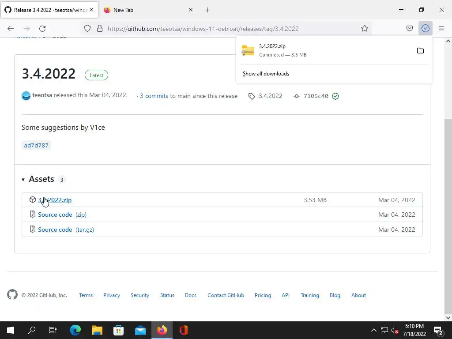Click the GitHub logo in the footer
This screenshot has height=339, width=452.
tap(12, 294)
